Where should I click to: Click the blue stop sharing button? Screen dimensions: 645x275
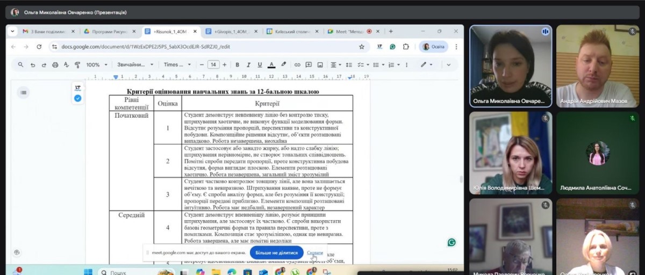(276, 252)
